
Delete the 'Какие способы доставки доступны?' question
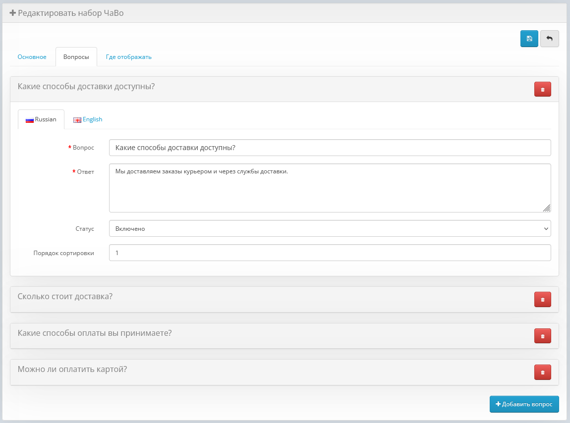[542, 90]
